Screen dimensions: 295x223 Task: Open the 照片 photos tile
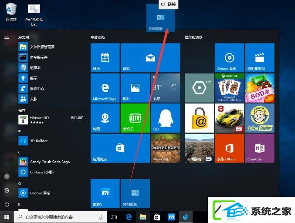[x=135, y=88]
